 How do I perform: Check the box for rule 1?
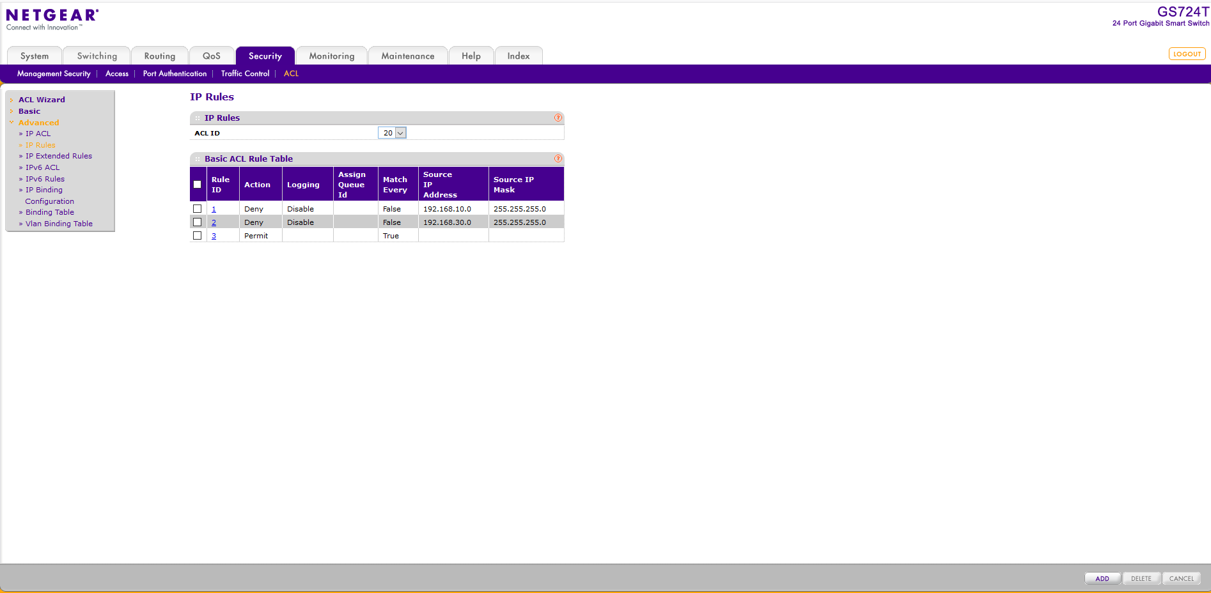pos(197,209)
